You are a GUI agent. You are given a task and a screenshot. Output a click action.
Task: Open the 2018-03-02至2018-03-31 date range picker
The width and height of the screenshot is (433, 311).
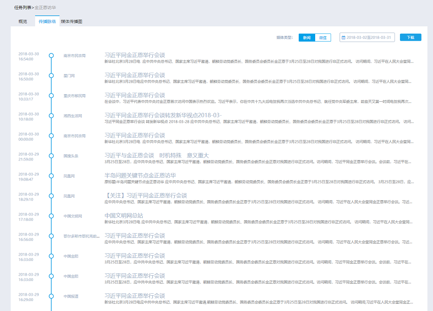tap(369, 37)
